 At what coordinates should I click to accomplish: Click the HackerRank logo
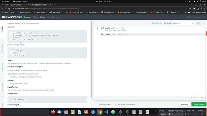click(12, 17)
